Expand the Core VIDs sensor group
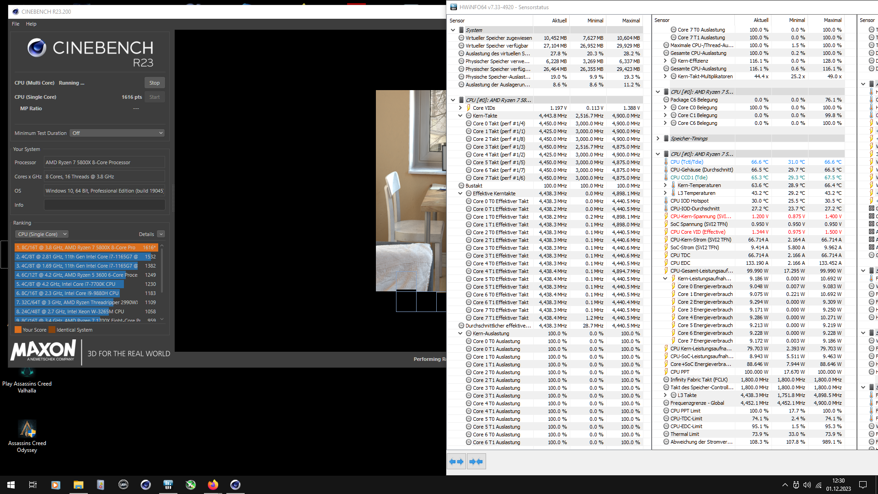Screen dimensions: 878x494 (x=460, y=108)
